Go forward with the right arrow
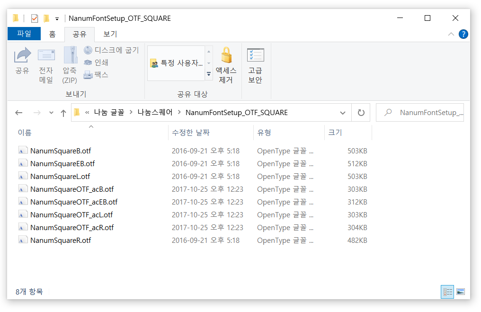Viewport: 481px width, 312px height. click(37, 113)
